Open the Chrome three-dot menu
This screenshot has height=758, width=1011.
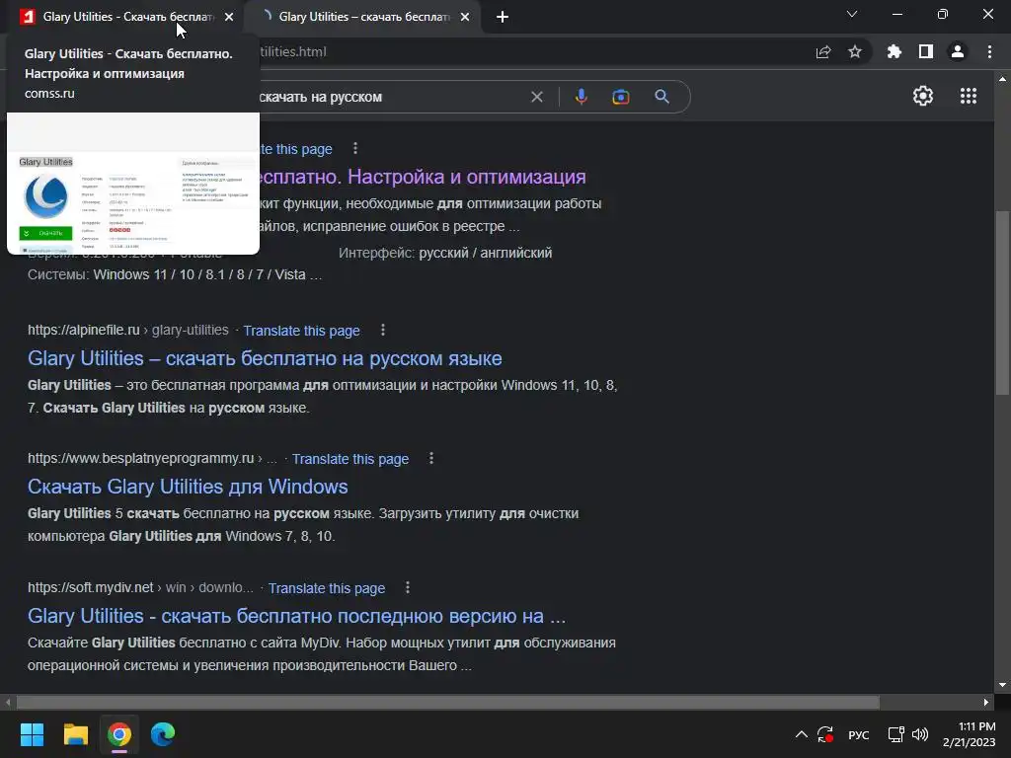(989, 51)
